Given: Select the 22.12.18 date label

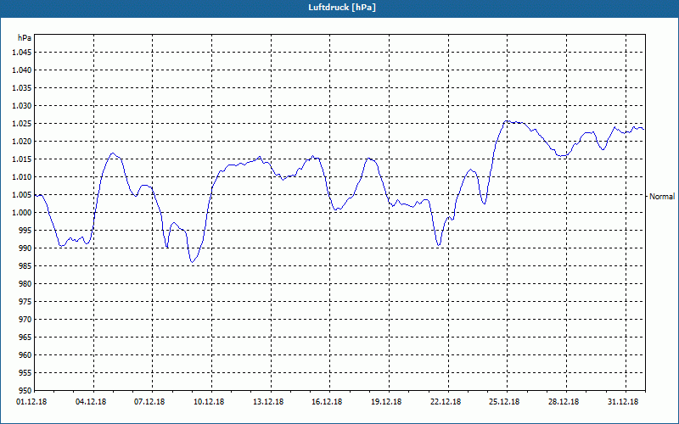Looking at the screenshot, I should [446, 402].
